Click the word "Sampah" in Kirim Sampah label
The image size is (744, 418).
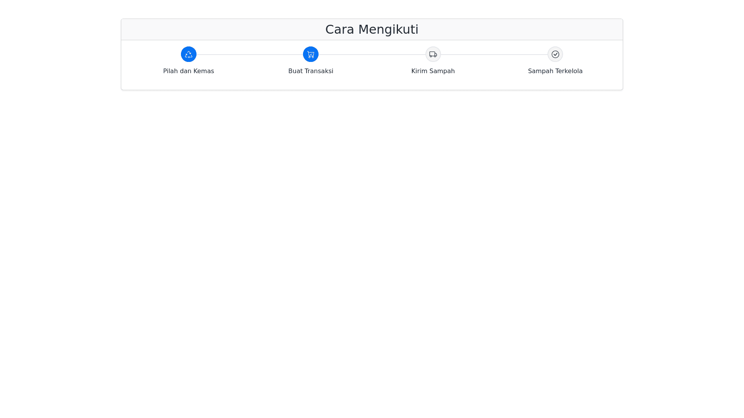[441, 71]
